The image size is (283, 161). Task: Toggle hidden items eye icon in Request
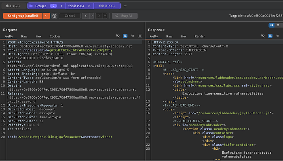(x=118, y=36)
